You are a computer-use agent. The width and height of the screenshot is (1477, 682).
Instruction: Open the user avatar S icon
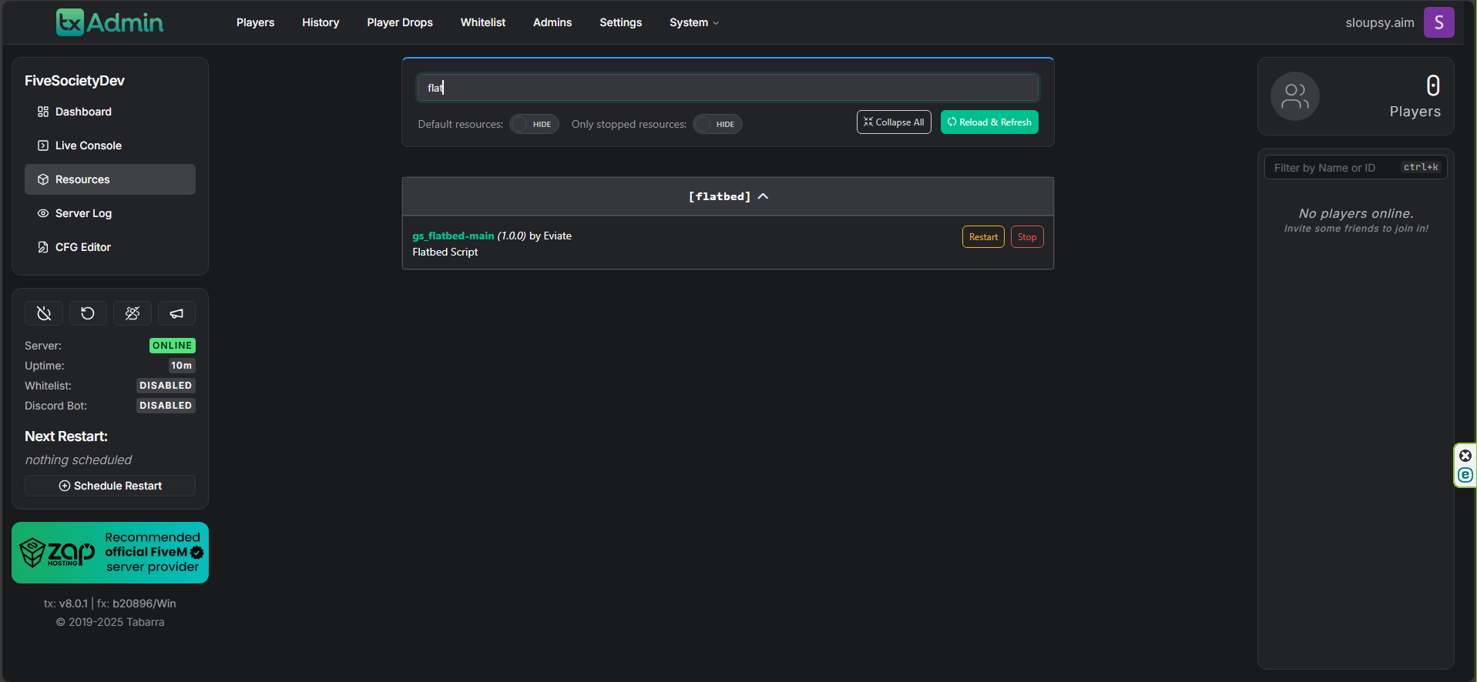[1438, 22]
